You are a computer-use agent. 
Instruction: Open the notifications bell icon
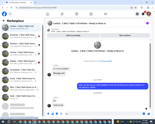coord(143,14)
